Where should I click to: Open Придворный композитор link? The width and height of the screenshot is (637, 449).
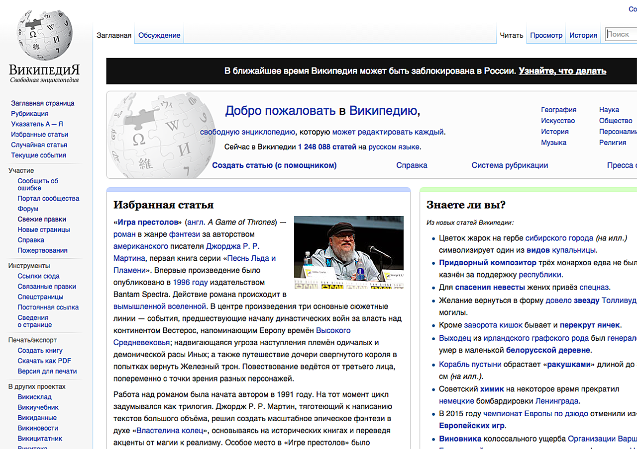coord(488,263)
